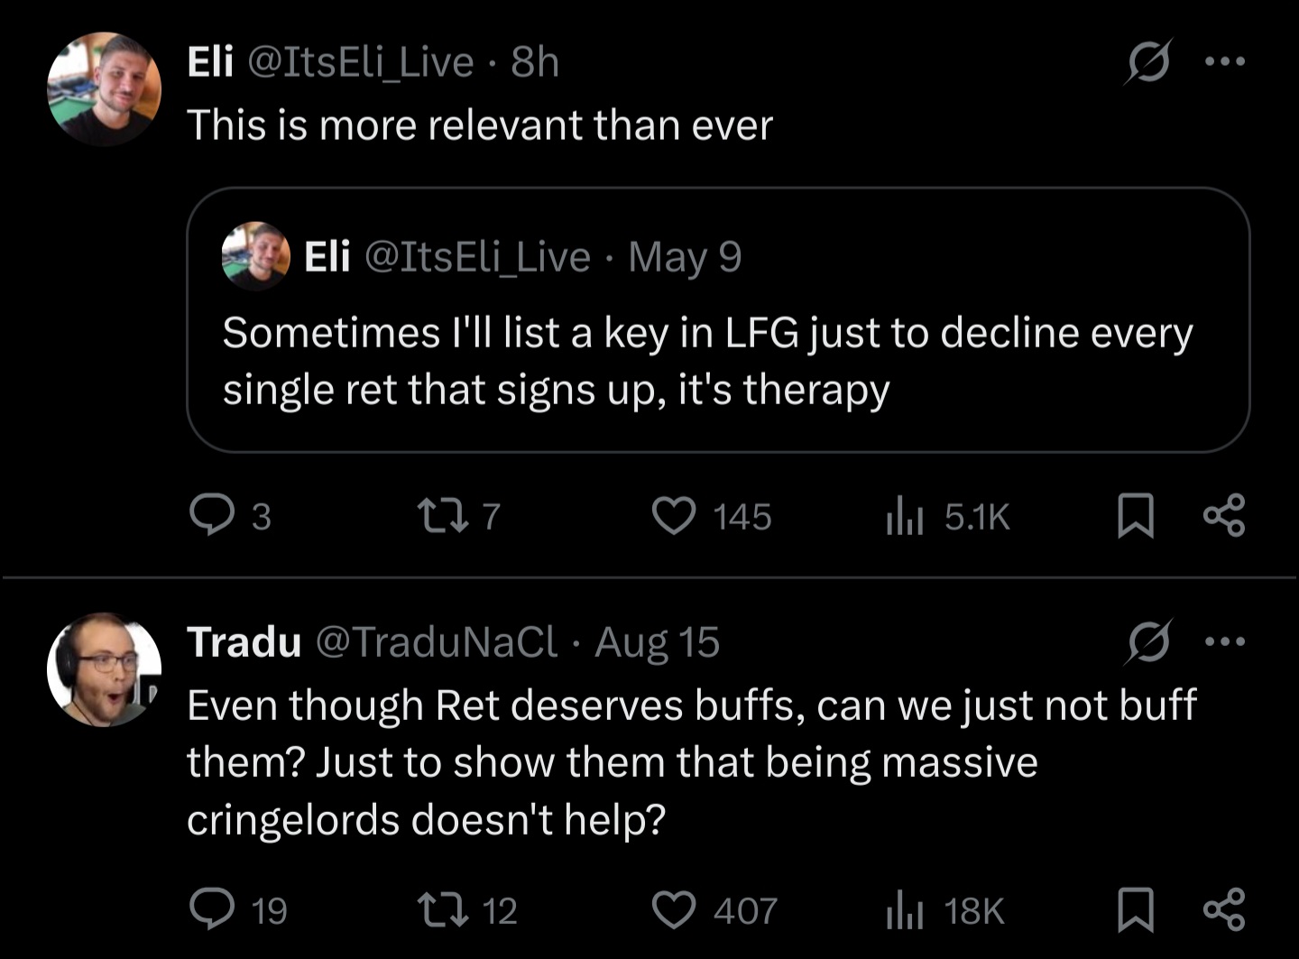Share Tradu's tweet
The width and height of the screenshot is (1299, 959).
(x=1224, y=908)
